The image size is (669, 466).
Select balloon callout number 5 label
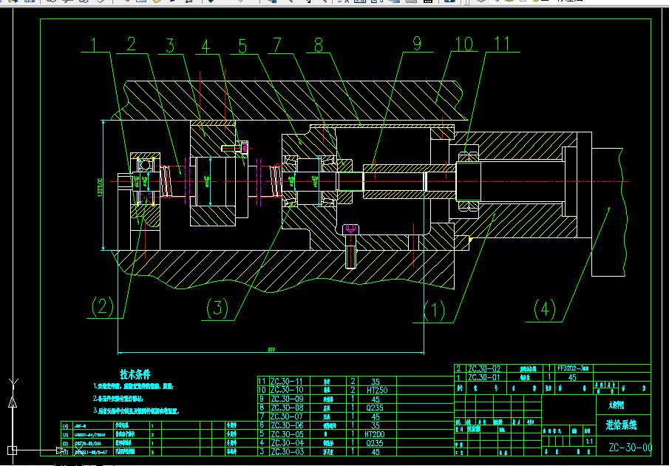click(242, 46)
